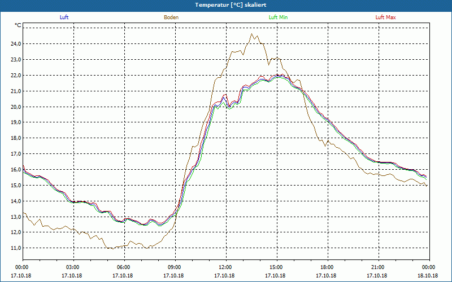Viewport: 452px width, 282px height.
Task: Click the 24,0 y-axis value
Action: (x=16, y=44)
